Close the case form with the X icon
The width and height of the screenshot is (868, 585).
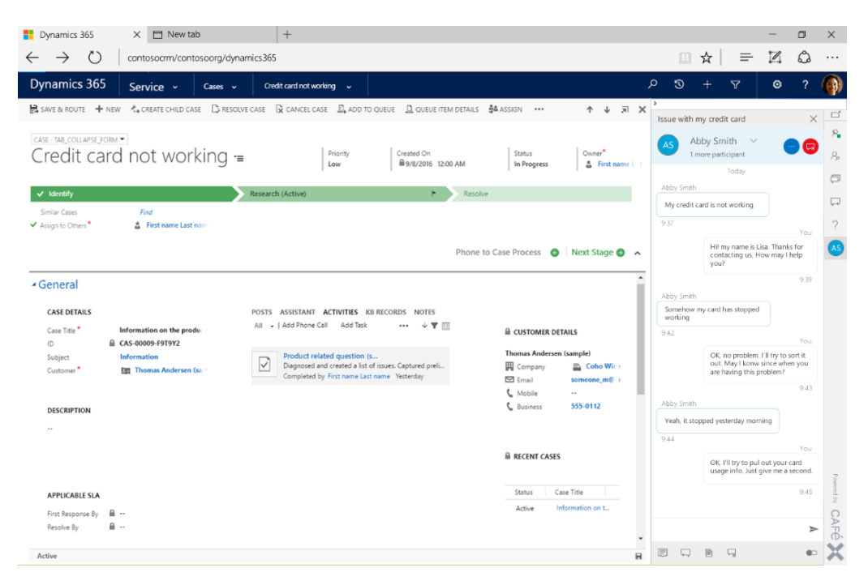point(642,109)
